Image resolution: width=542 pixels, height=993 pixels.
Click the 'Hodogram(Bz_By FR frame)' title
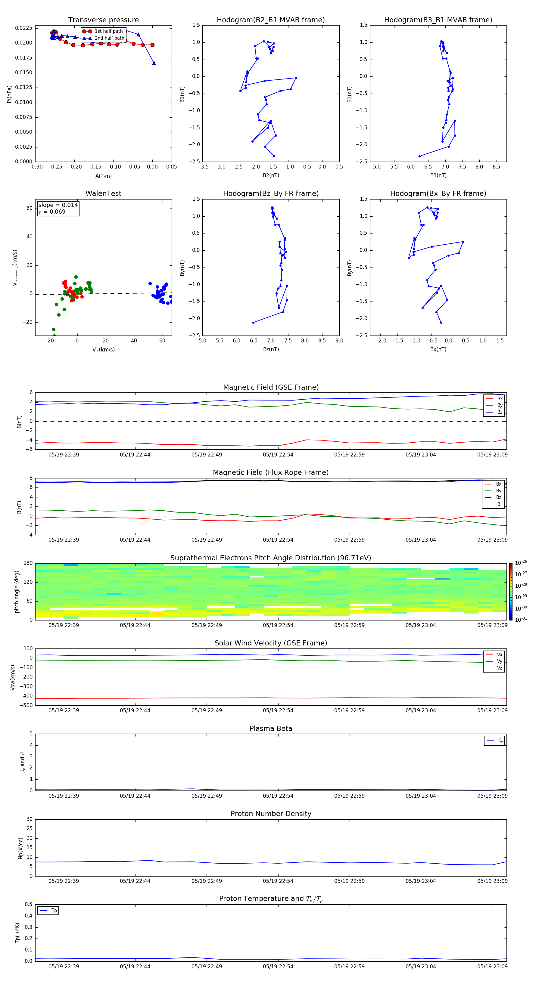pos(271,193)
